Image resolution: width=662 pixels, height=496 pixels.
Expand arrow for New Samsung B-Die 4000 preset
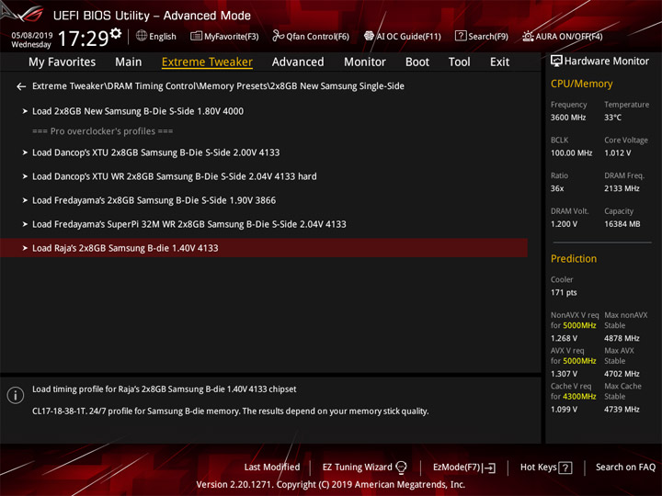click(25, 111)
